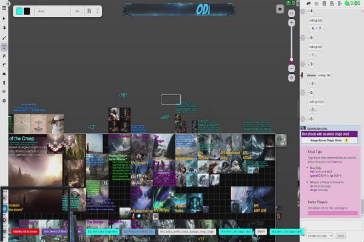Click the cyan text color swatch
The width and height of the screenshot is (364, 242).
(19, 11)
